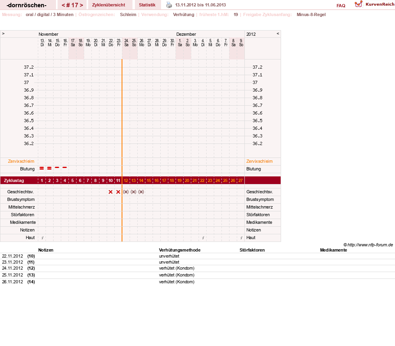The height and width of the screenshot is (346, 395).
Task: Select the 22.11.2012 (10) notes row
Action: click(x=197, y=256)
